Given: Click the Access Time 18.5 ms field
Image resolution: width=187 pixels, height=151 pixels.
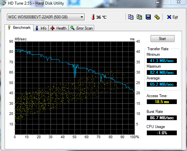Looking at the screenshot, I should coord(162,102).
